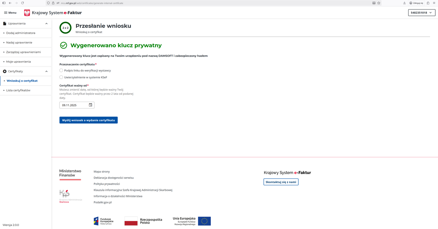Open the 5482351018 account dropdown

pyautogui.click(x=422, y=13)
